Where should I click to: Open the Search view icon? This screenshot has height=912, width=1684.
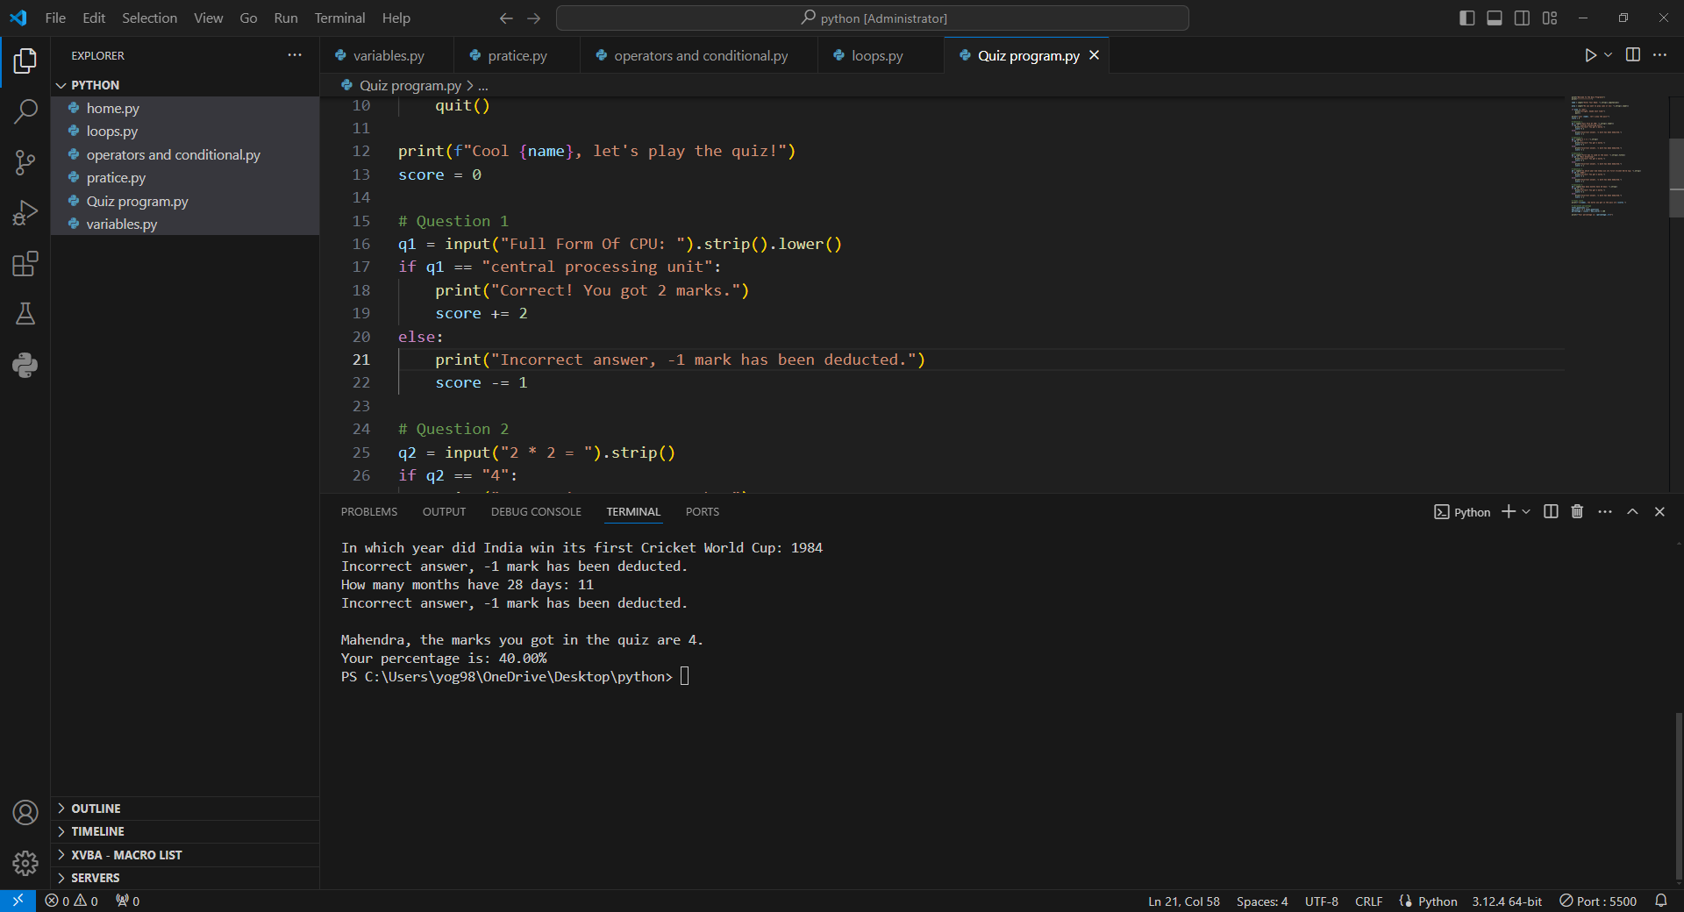(25, 111)
